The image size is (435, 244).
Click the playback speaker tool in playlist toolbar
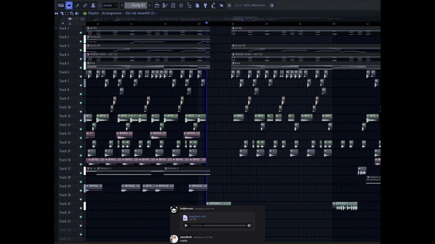coord(77,13)
